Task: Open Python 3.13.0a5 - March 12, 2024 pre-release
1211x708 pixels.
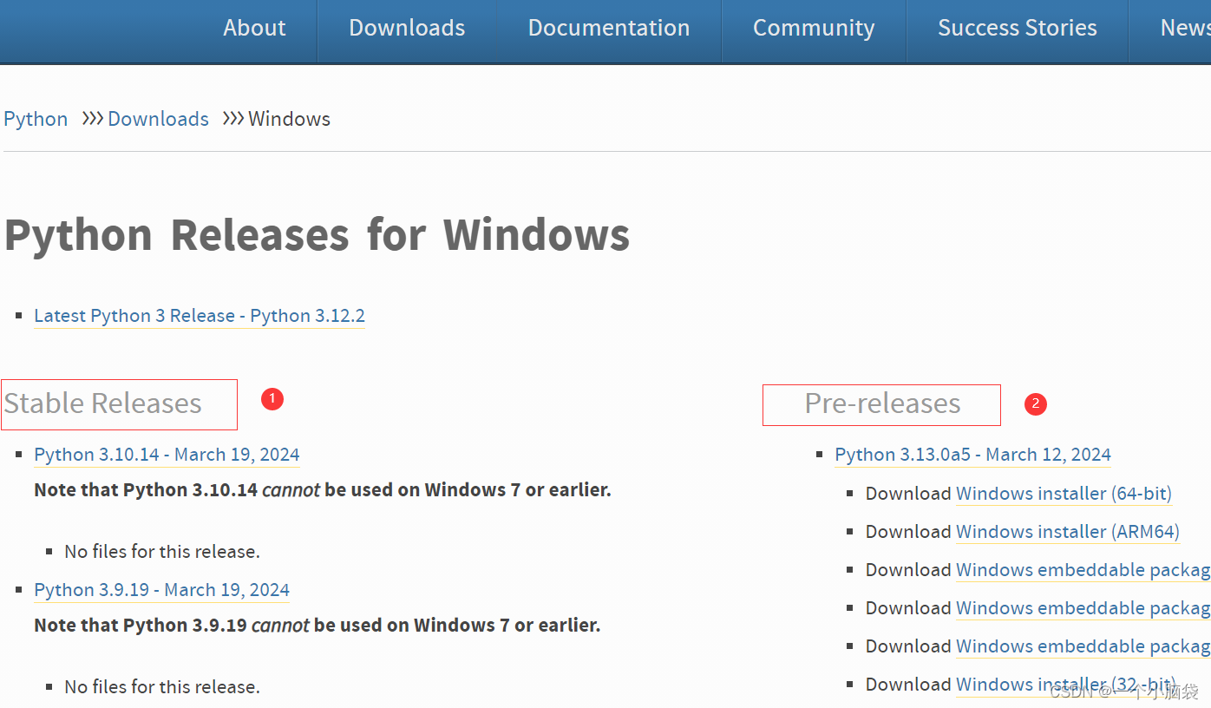Action: [x=972, y=455]
